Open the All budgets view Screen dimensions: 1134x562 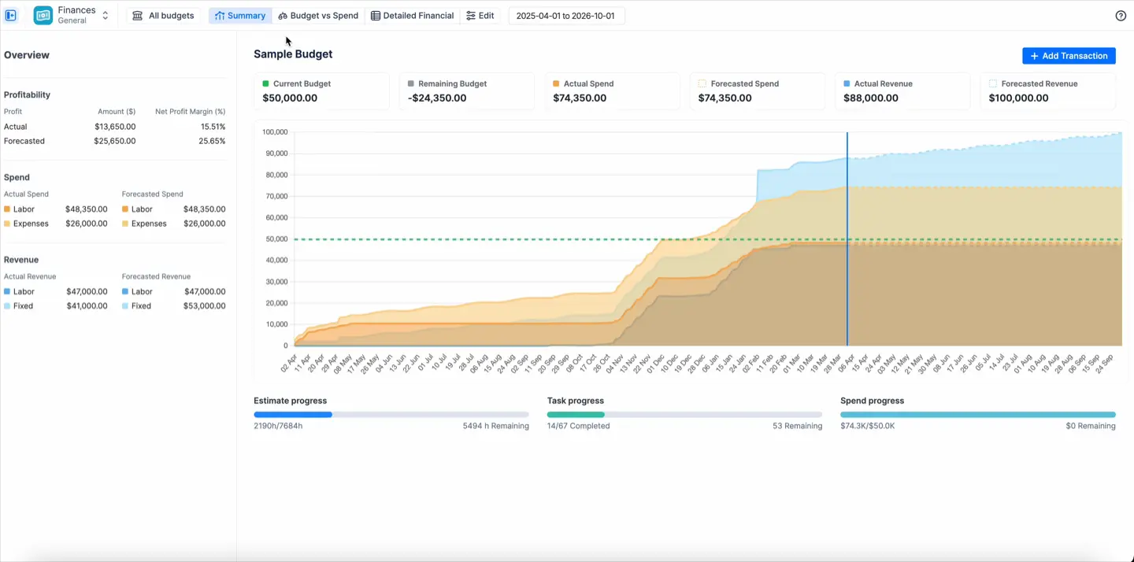163,16
